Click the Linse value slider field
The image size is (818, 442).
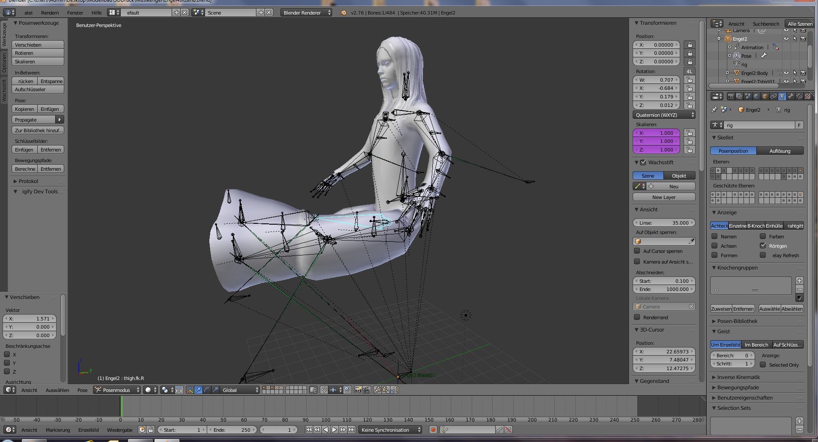pyautogui.click(x=663, y=222)
